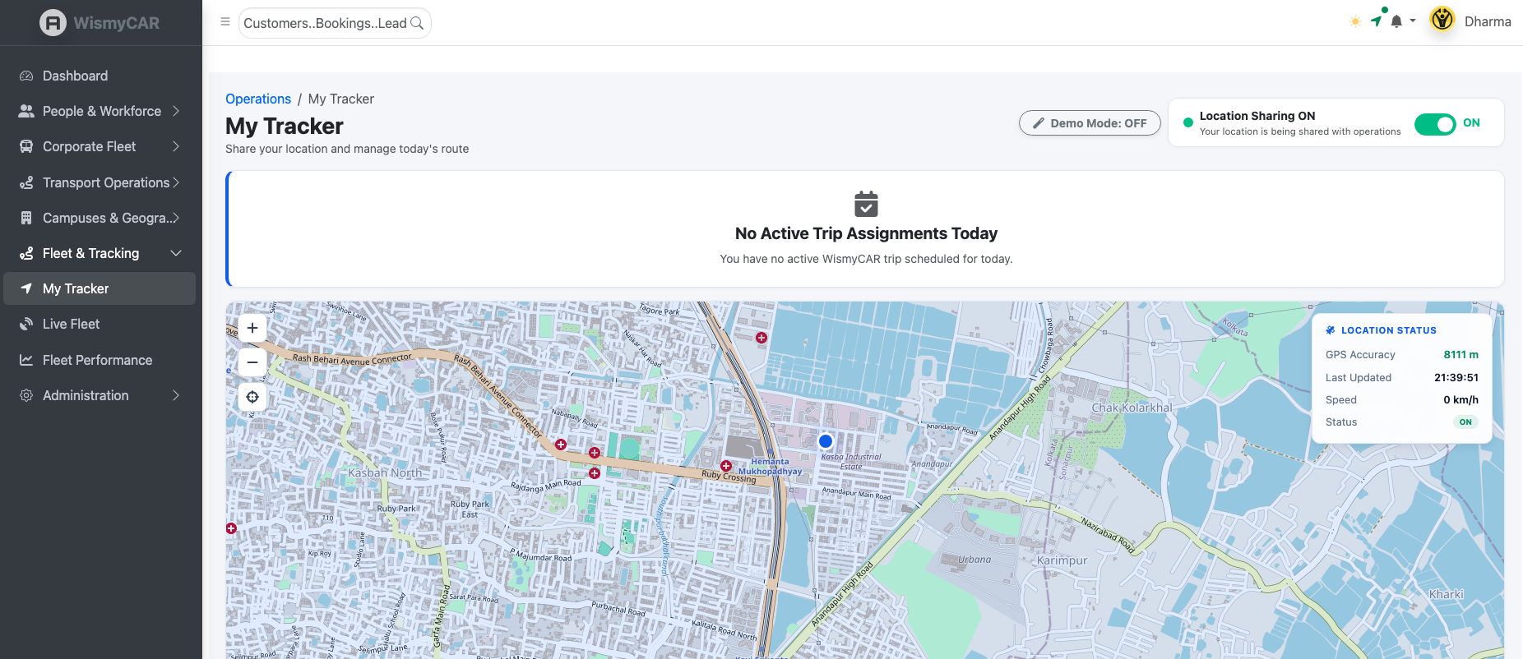
Task: Go to Operations breadcrumb link
Action: click(258, 99)
